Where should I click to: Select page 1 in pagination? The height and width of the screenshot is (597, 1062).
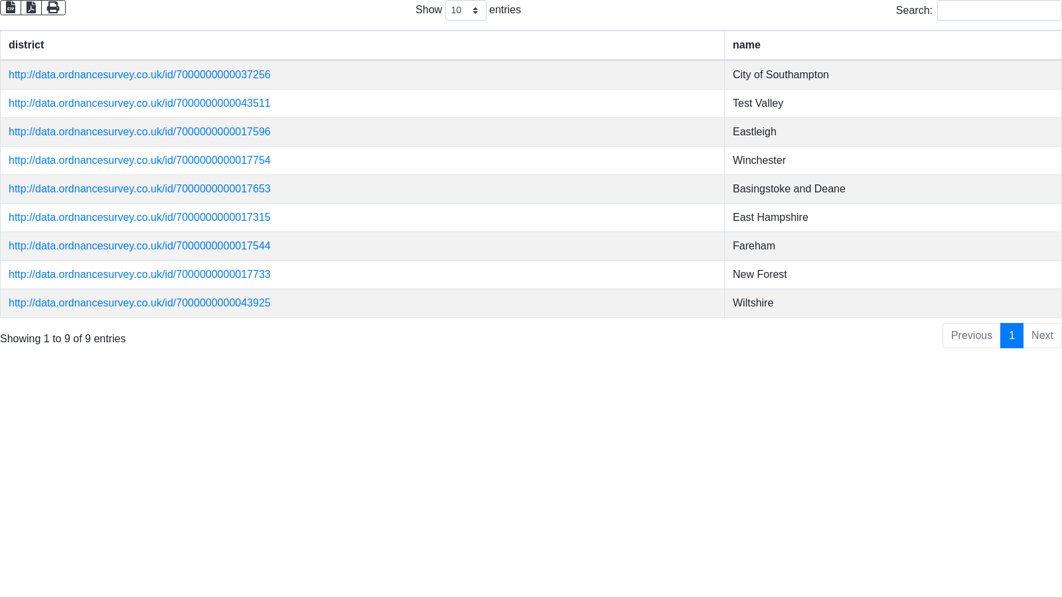pos(1012,336)
